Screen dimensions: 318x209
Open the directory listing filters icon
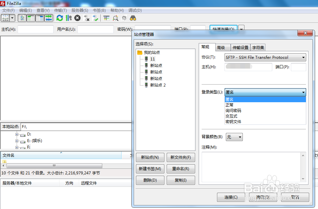coord(107,18)
